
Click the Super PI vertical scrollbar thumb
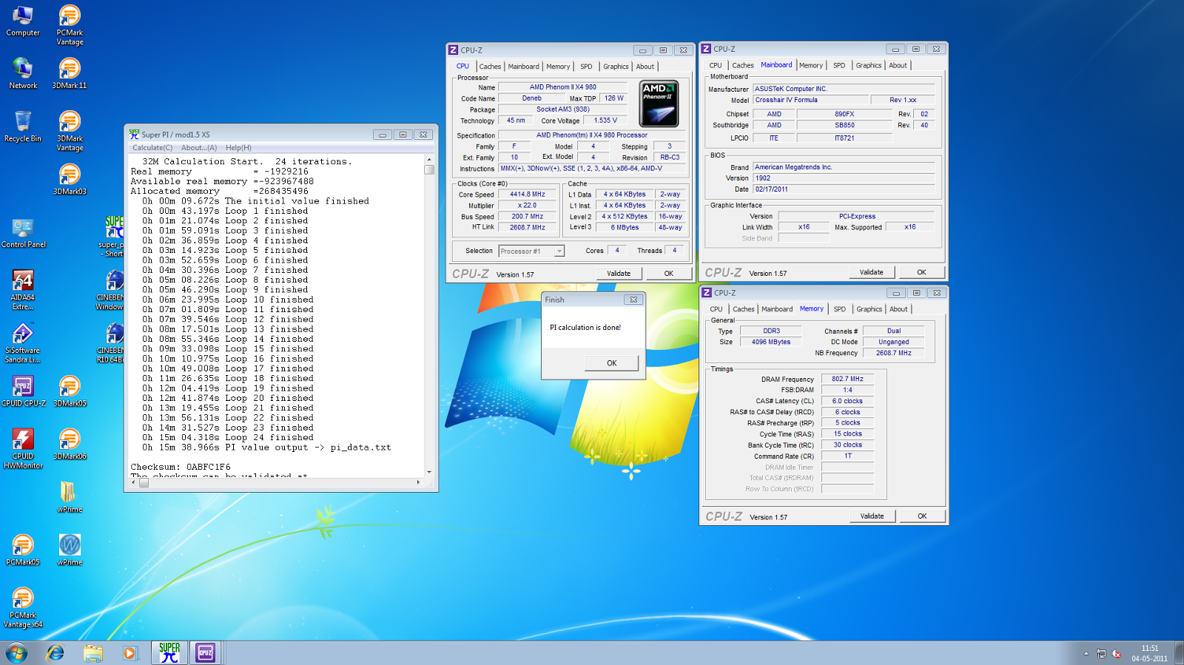pos(429,169)
